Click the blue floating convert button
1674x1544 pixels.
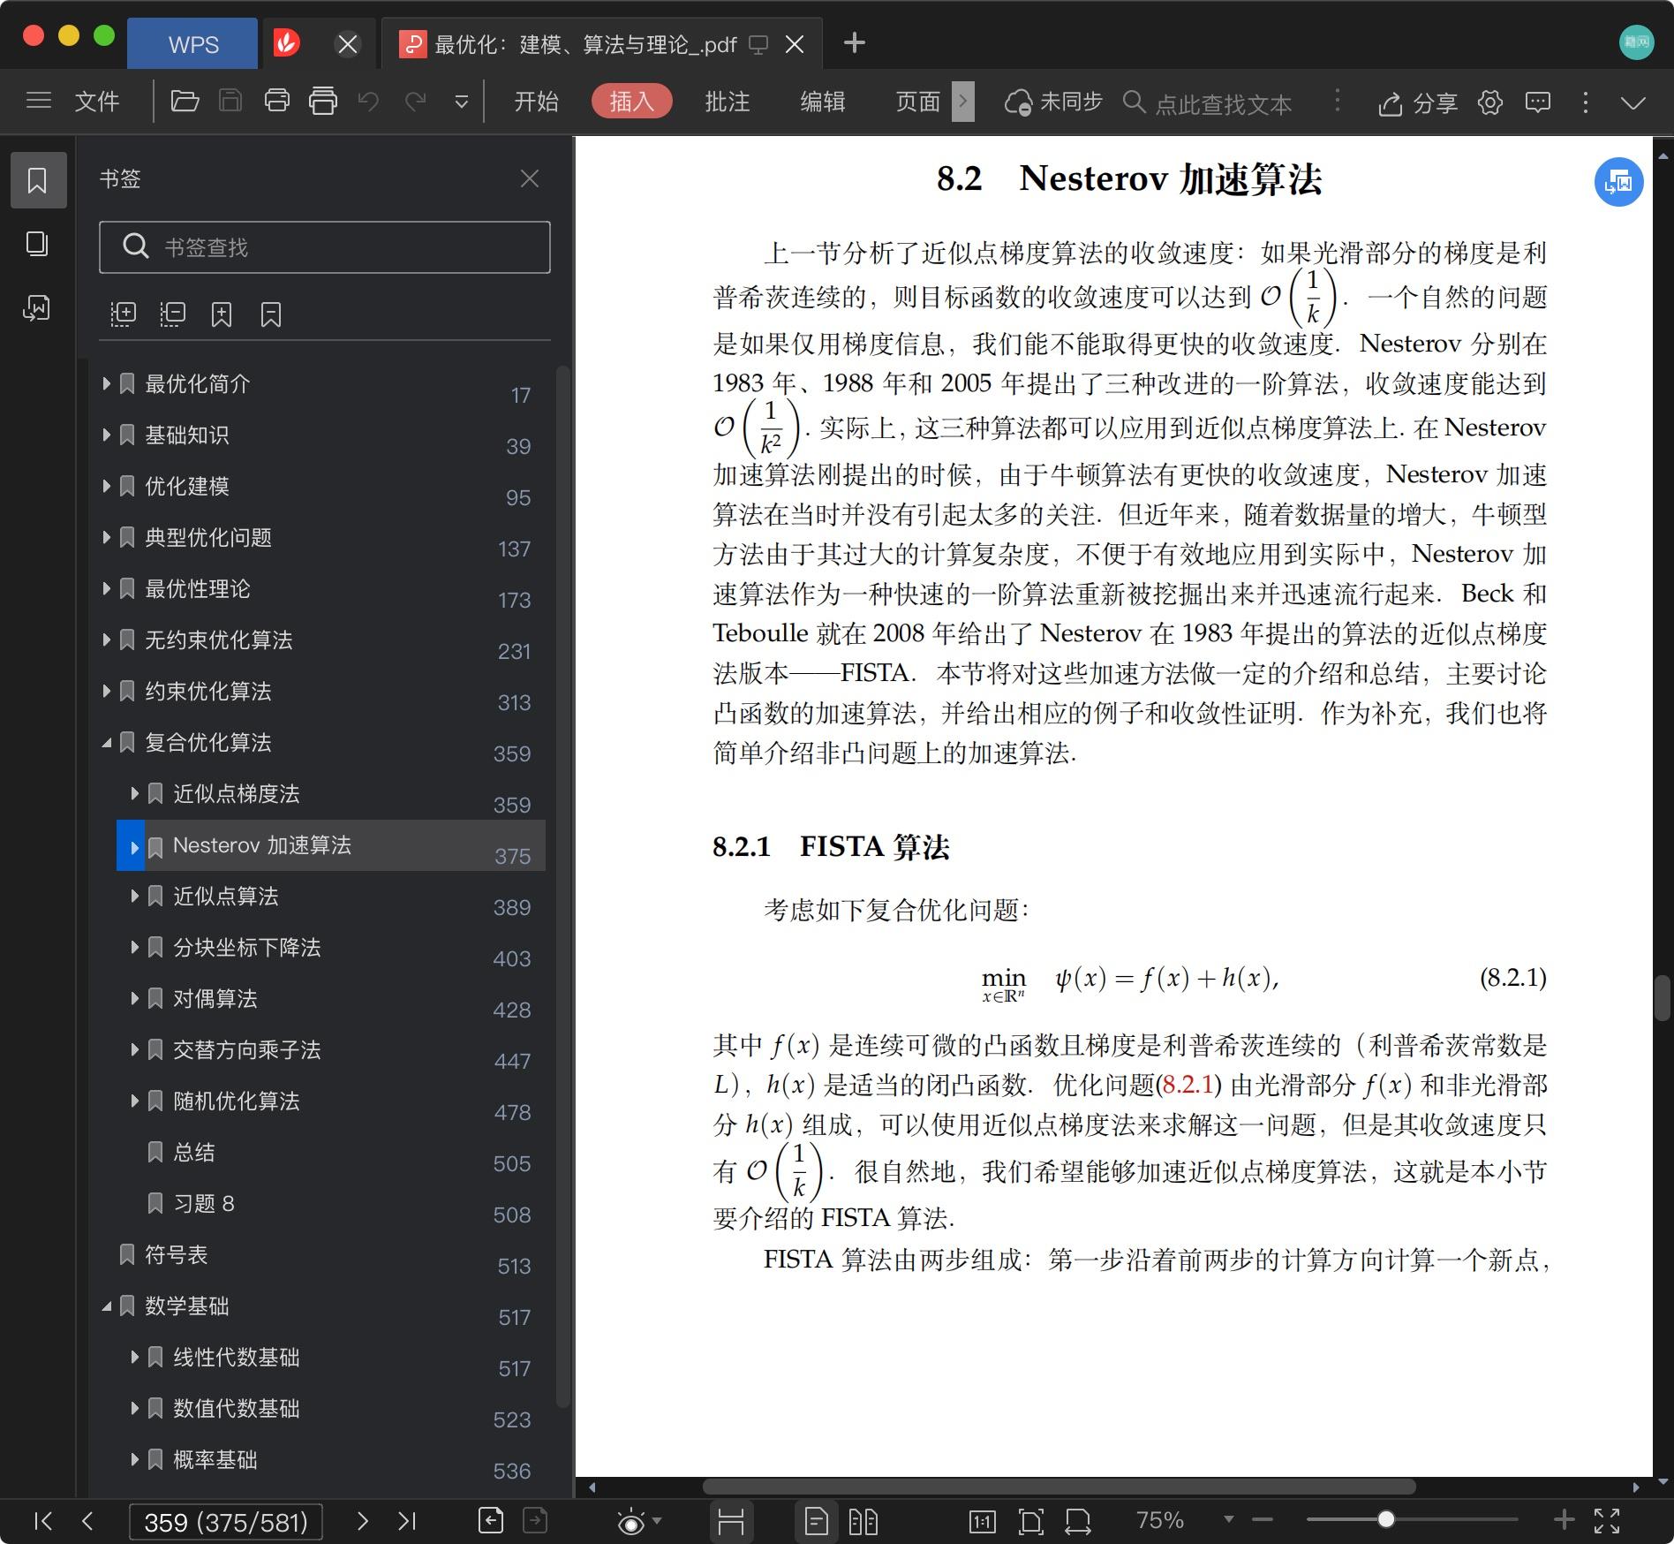click(x=1618, y=182)
